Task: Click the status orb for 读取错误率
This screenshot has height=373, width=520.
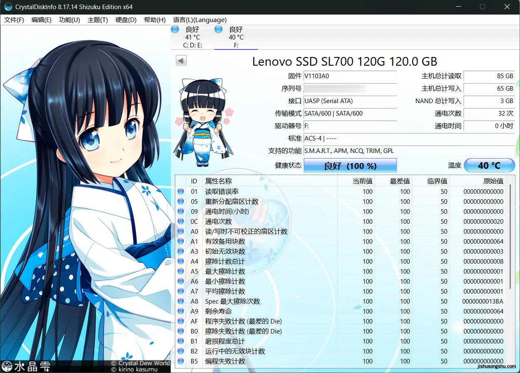Action: point(181,191)
